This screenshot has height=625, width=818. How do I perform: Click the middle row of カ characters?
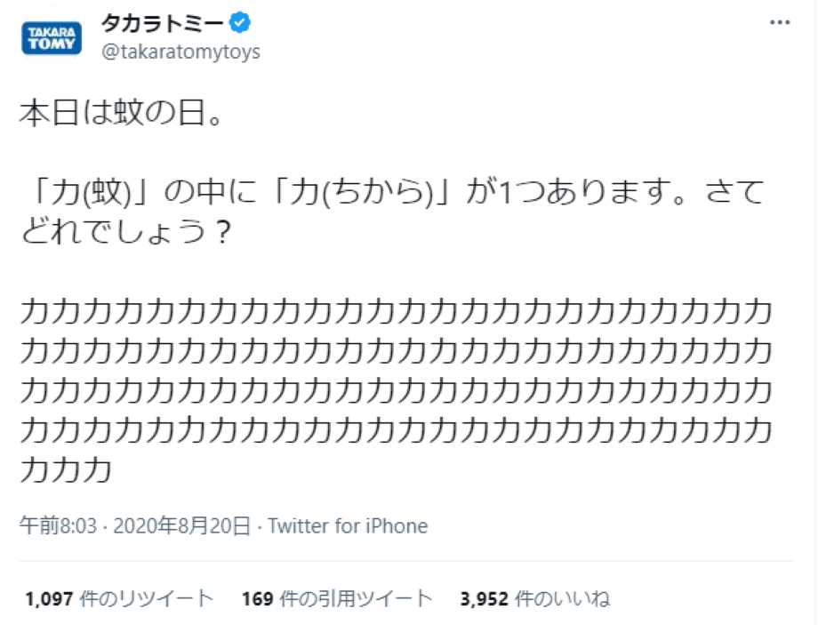tap(400, 382)
